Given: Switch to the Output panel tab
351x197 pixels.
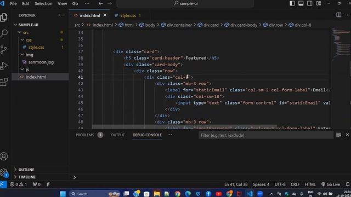Looking at the screenshot, I should (117, 135).
